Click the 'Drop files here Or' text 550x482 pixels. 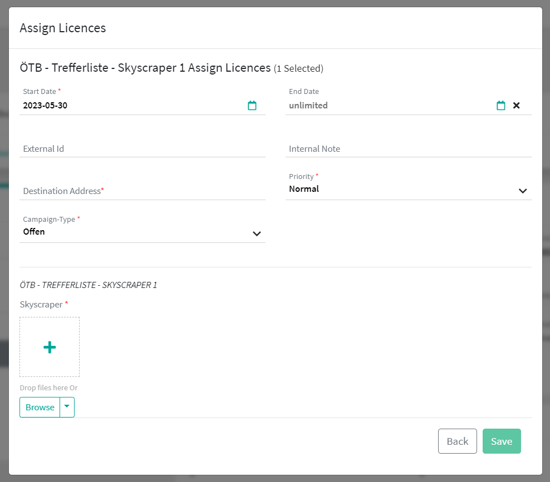pos(48,388)
